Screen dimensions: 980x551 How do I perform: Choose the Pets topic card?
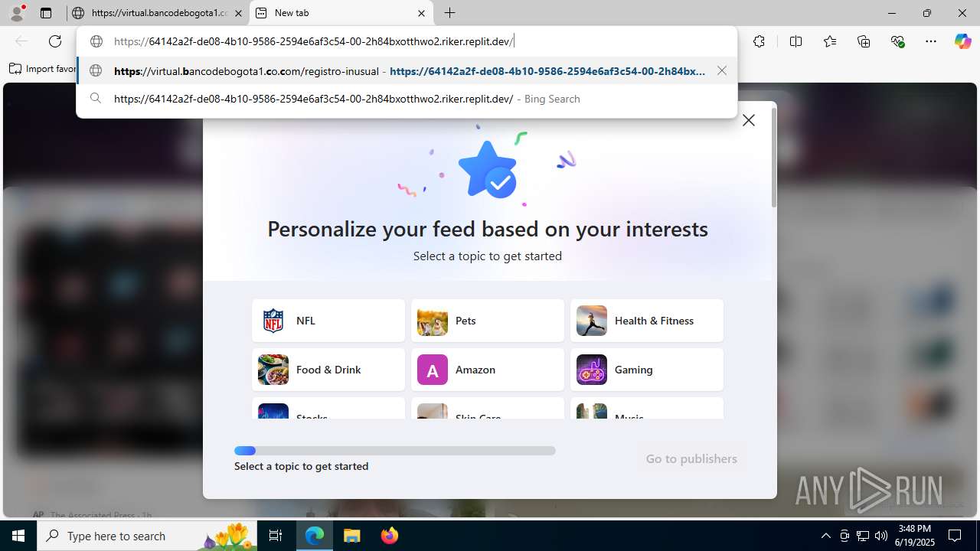(x=488, y=321)
